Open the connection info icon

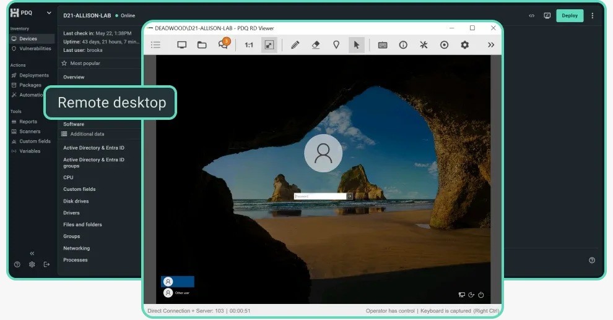403,45
